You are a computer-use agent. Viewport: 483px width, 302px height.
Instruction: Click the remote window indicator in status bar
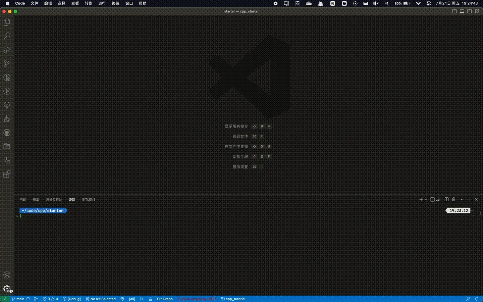pos(5,299)
